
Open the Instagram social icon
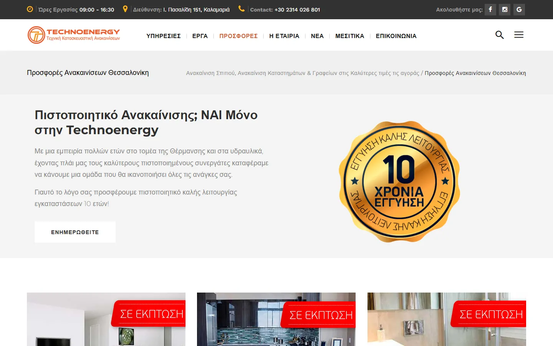tap(505, 10)
